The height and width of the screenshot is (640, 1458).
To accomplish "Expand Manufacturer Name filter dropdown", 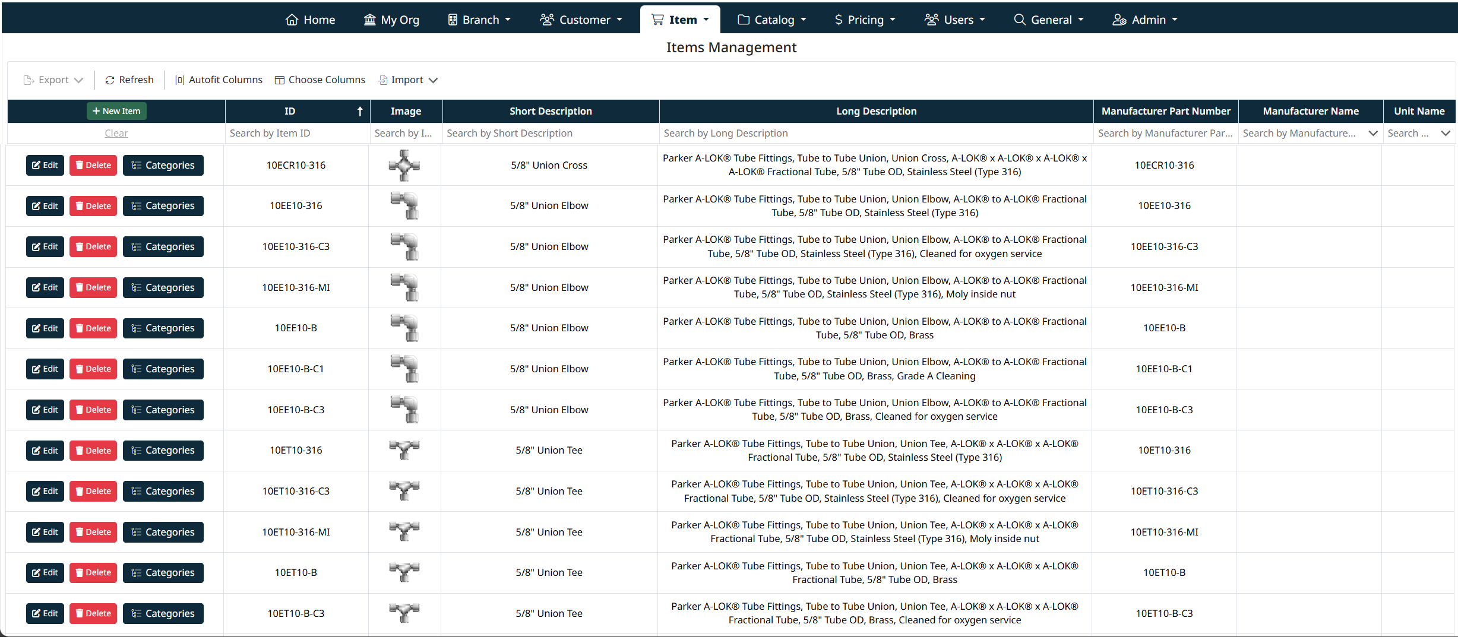I will [1372, 134].
